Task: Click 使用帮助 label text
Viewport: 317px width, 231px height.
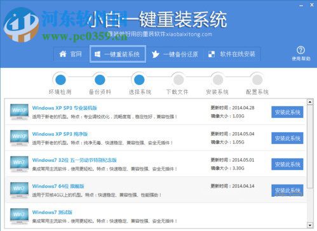Action: pos(301,58)
